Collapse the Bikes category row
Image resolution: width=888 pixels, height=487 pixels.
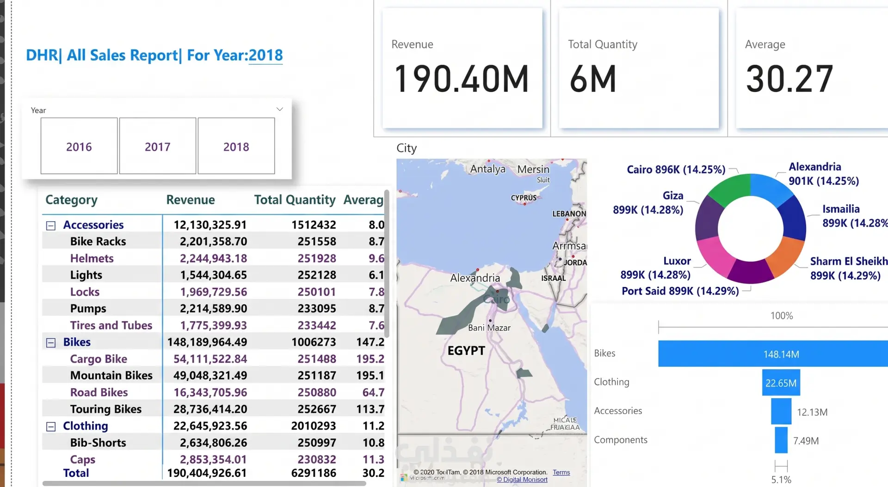point(51,342)
